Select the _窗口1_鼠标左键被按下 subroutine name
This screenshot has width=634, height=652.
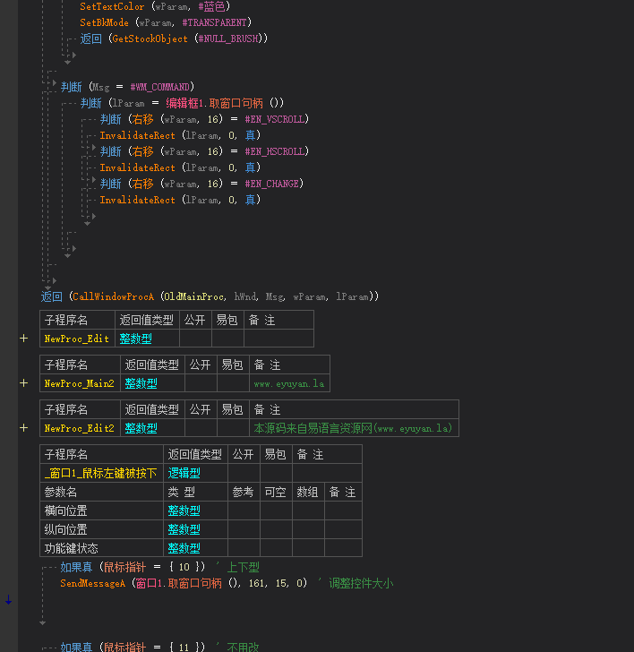pyautogui.click(x=101, y=473)
